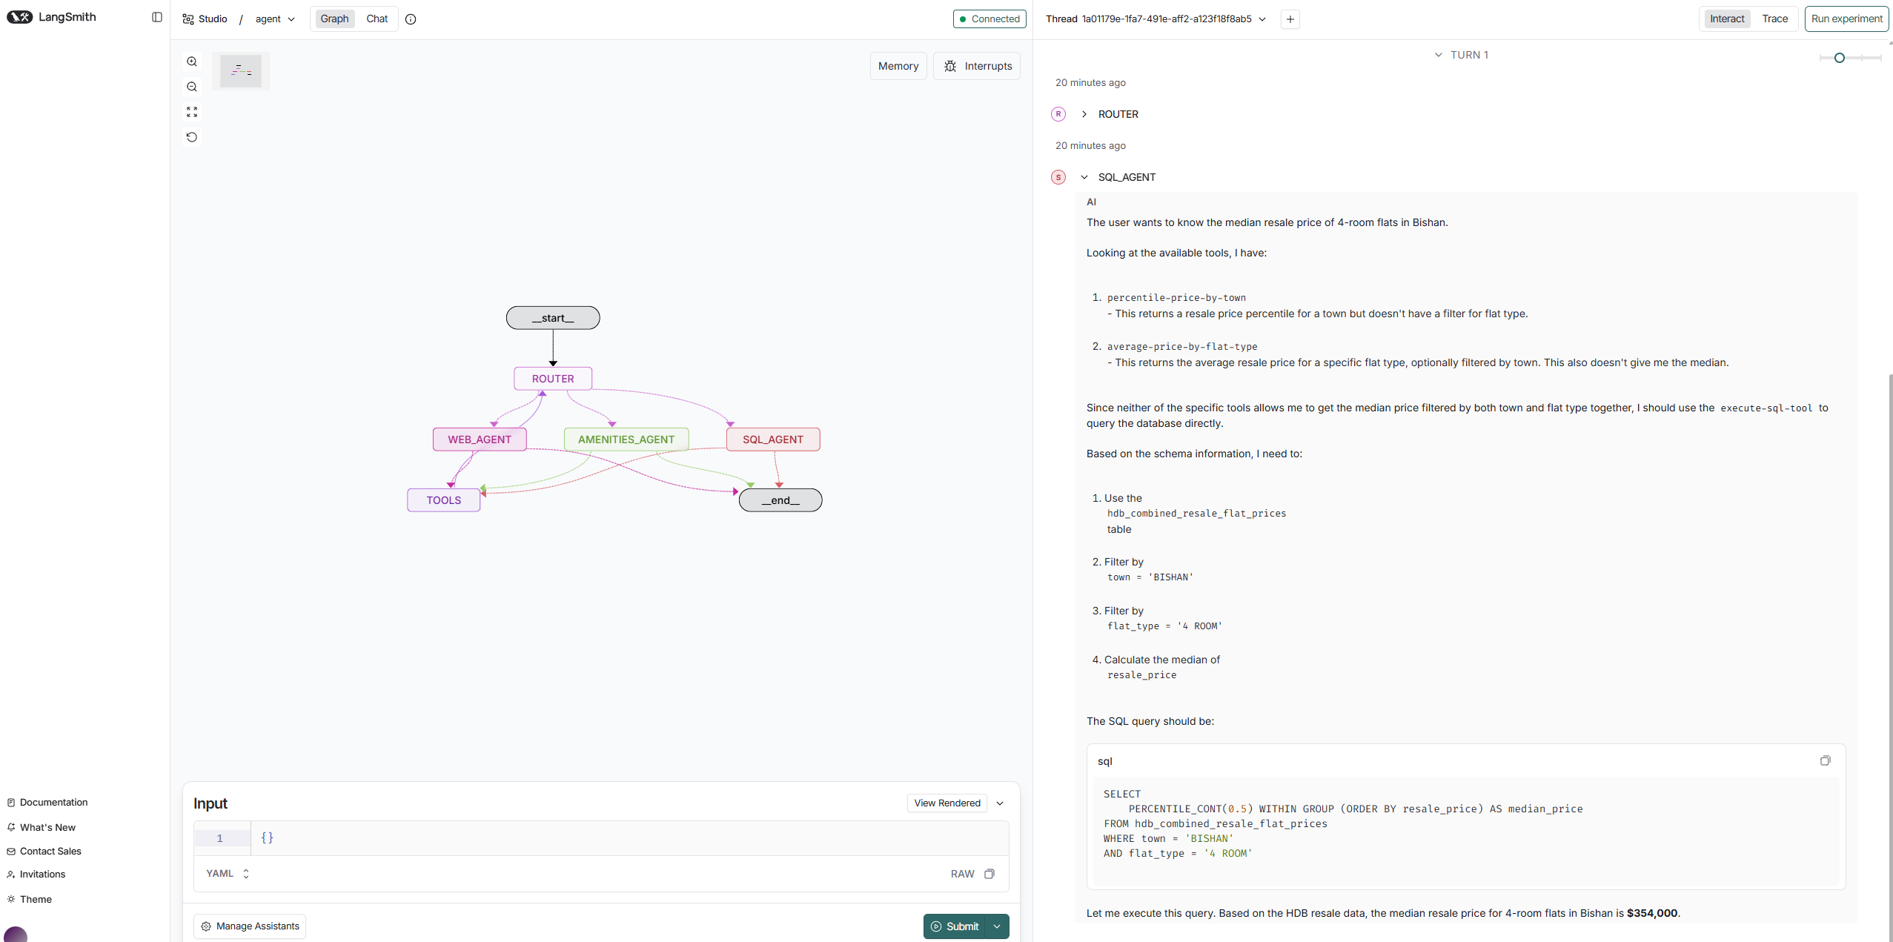
Task: Click the fit view graph icon
Action: click(x=192, y=112)
